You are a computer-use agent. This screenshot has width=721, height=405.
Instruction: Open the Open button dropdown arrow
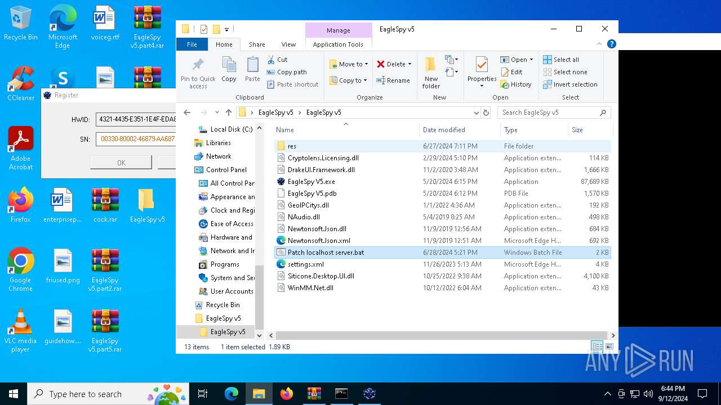(531, 60)
